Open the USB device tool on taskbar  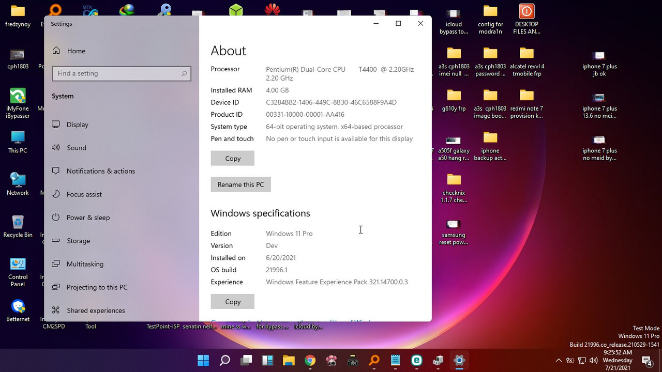point(438,360)
